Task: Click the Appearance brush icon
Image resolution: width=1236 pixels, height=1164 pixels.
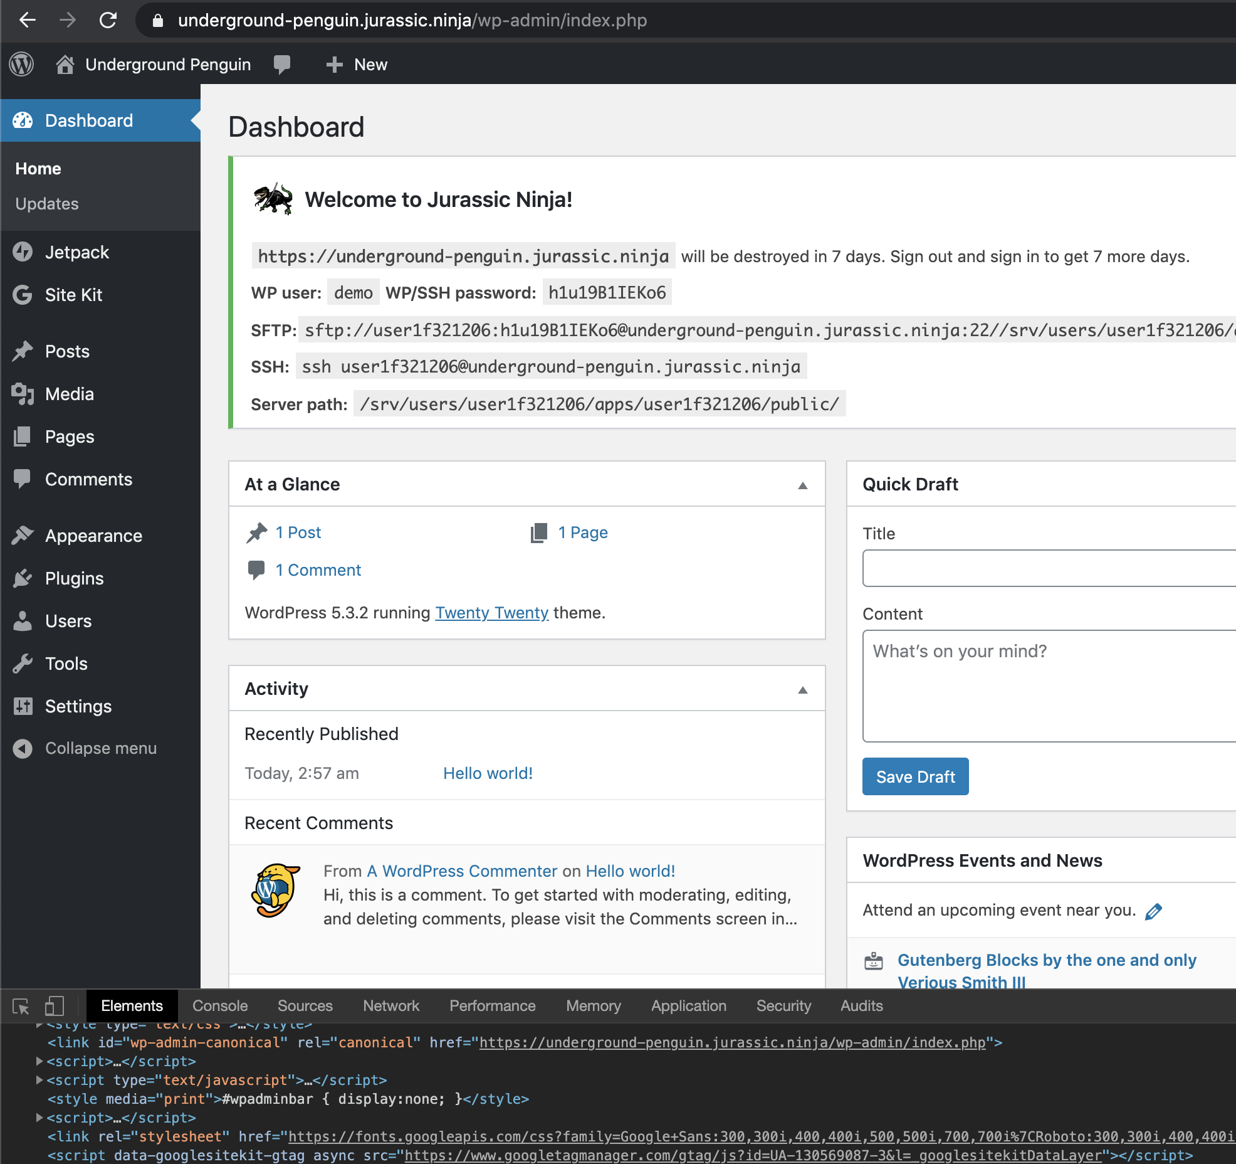Action: click(x=23, y=535)
